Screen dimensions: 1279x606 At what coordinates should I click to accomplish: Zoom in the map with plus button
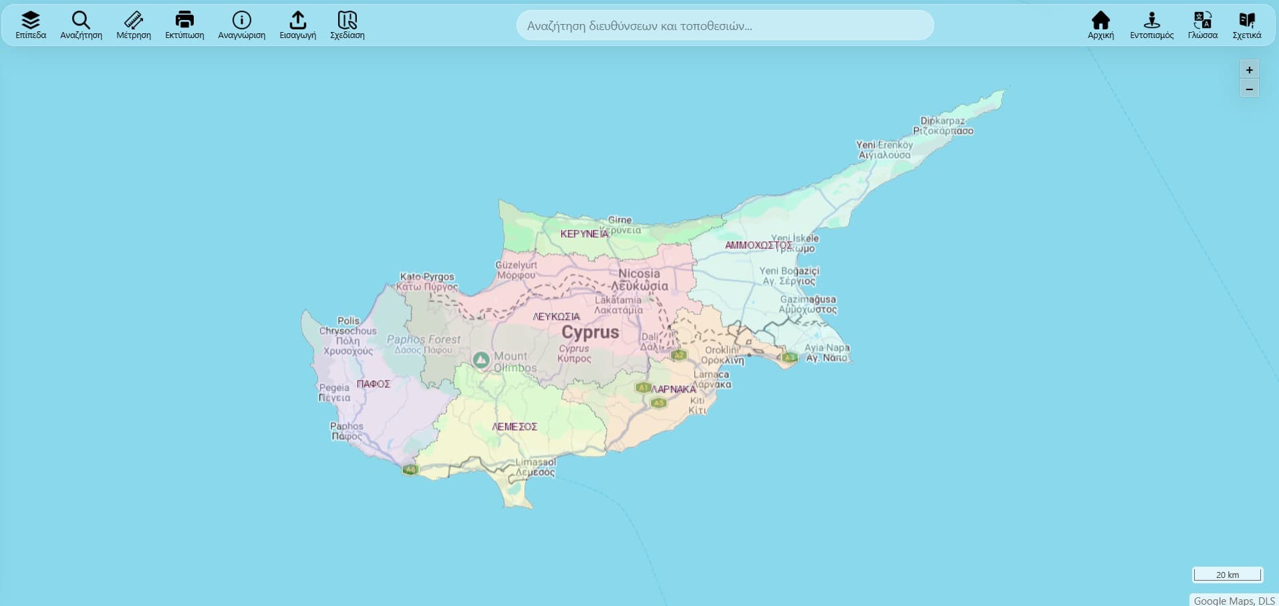[1249, 69]
